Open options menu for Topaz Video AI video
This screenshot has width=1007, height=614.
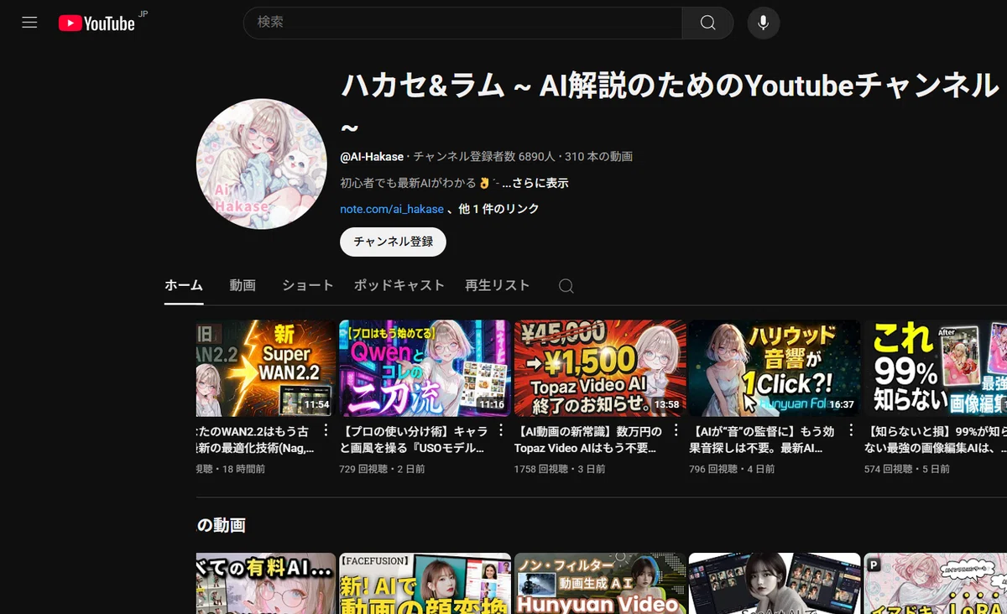coord(676,430)
